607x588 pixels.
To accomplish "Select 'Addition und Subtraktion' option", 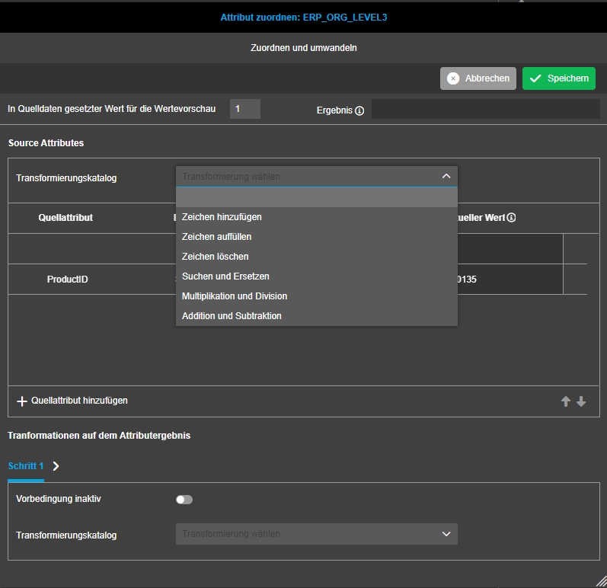I will 232,316.
